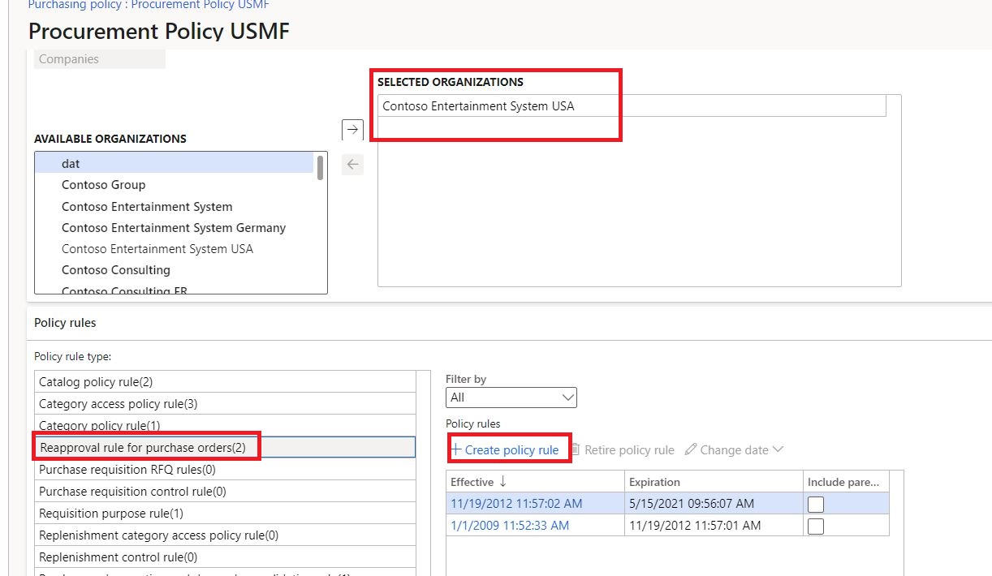992x576 pixels.
Task: Check Include parent for the 11/19/2012 rule
Action: coord(815,503)
